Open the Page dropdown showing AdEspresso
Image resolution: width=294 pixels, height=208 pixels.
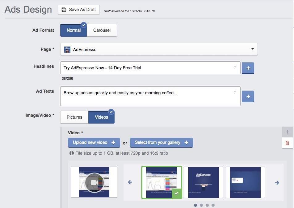(x=159, y=49)
